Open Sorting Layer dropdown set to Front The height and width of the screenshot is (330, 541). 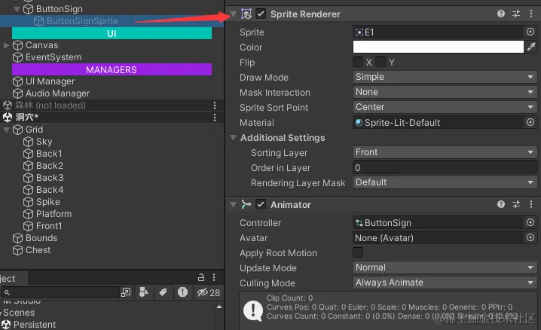pos(445,152)
